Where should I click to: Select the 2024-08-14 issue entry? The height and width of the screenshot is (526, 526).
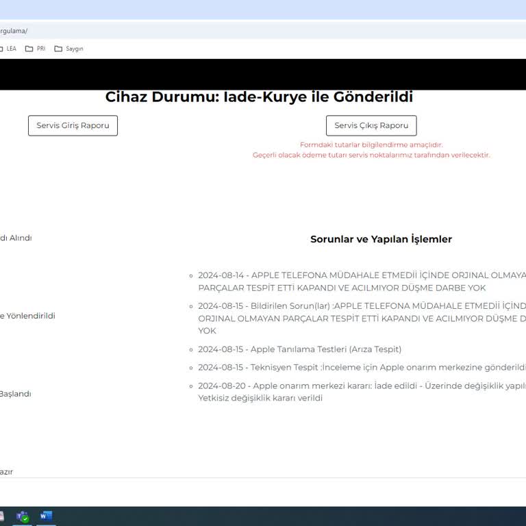[362, 281]
